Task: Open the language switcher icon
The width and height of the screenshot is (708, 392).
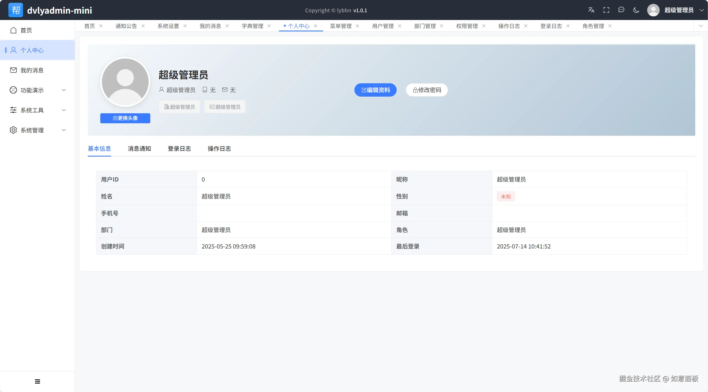Action: [591, 10]
